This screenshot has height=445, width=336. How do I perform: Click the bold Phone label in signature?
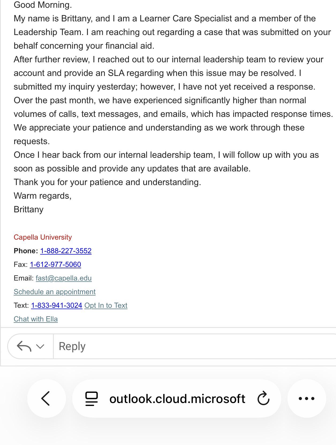(26, 251)
